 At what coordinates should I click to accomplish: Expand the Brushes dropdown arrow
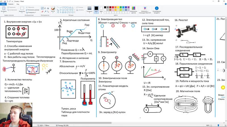[x=53, y=13]
